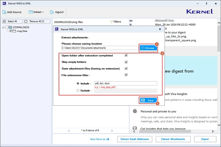This screenshot has width=221, height=147.
Task: Disable File extensions filter checkbox
Action: click(x=126, y=75)
